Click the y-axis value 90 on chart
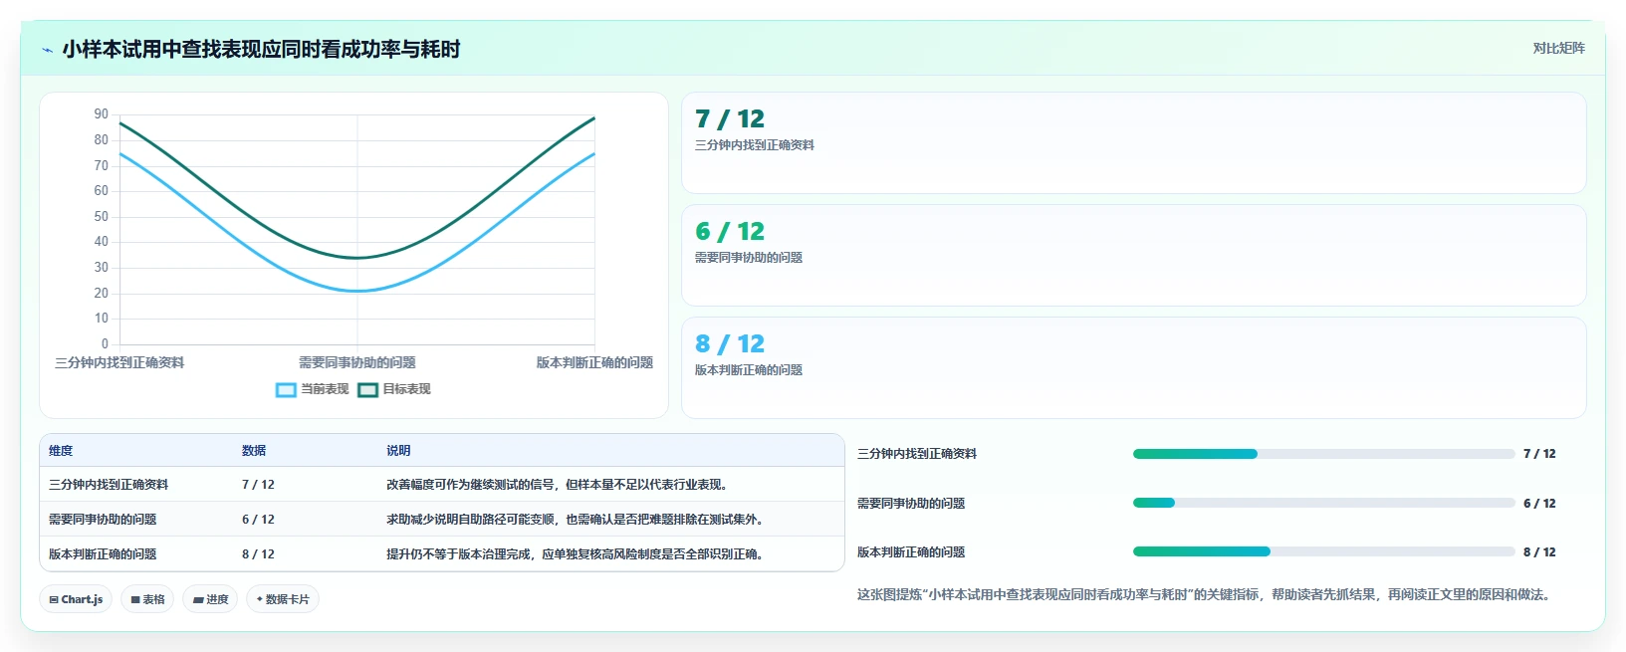Viewport: 1626px width, 652px height. coord(102,114)
